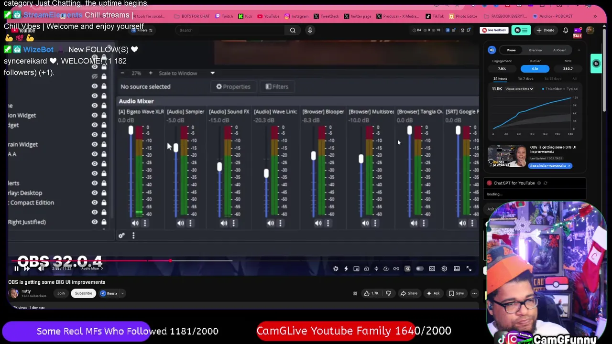Open advanced audio properties gear icon
Screen dimensions: 612x344
(121, 236)
